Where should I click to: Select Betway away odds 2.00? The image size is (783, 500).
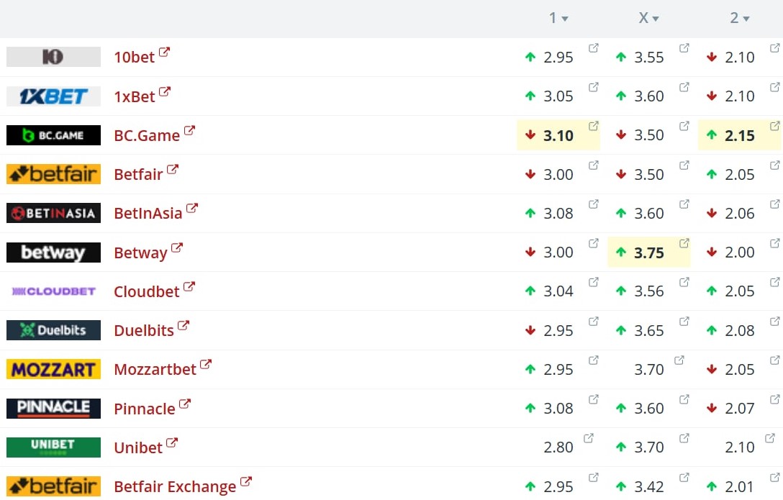740,252
